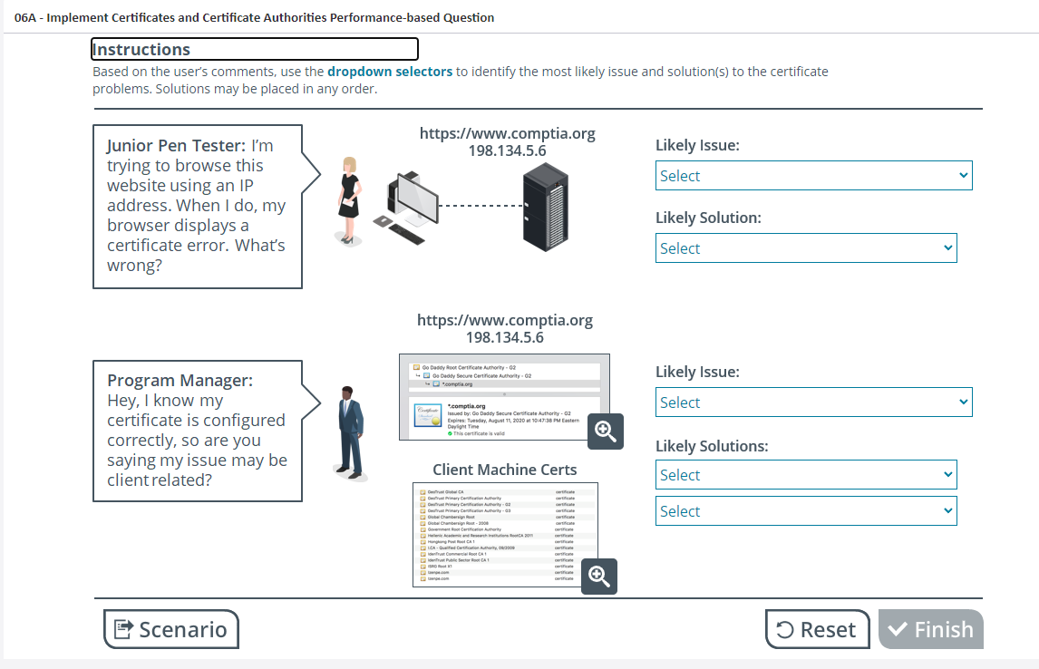Click the Instructions heading box

255,49
